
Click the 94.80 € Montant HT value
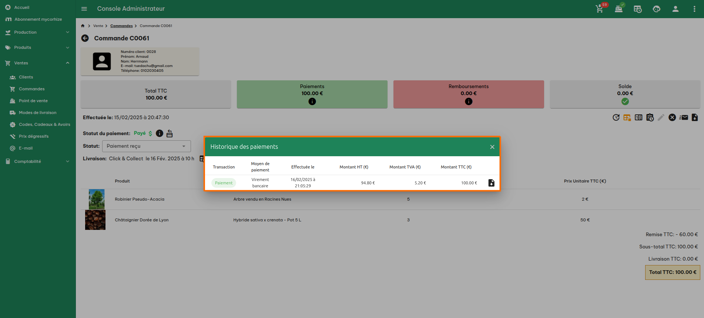(368, 183)
